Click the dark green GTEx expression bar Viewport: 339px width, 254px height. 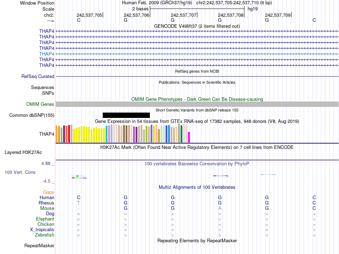[x=181, y=134]
